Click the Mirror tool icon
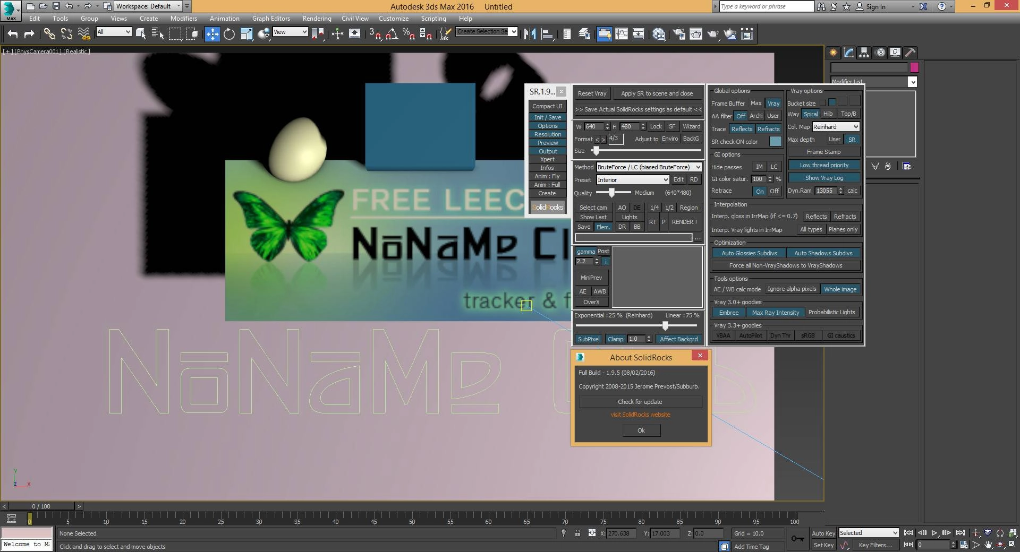 point(530,34)
